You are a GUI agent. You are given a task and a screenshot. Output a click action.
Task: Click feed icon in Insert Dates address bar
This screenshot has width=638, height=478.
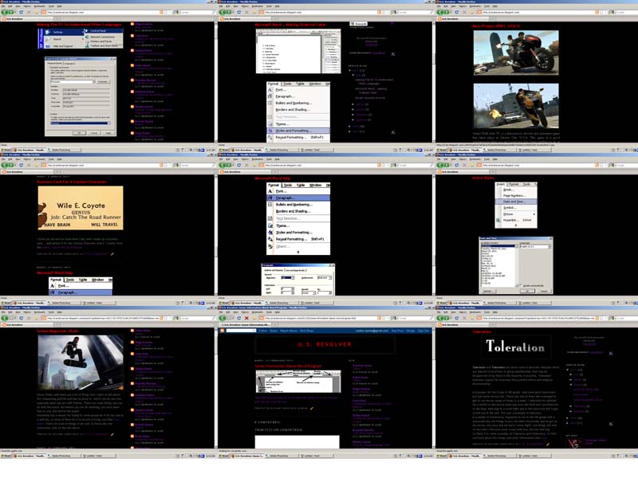pos(597,166)
